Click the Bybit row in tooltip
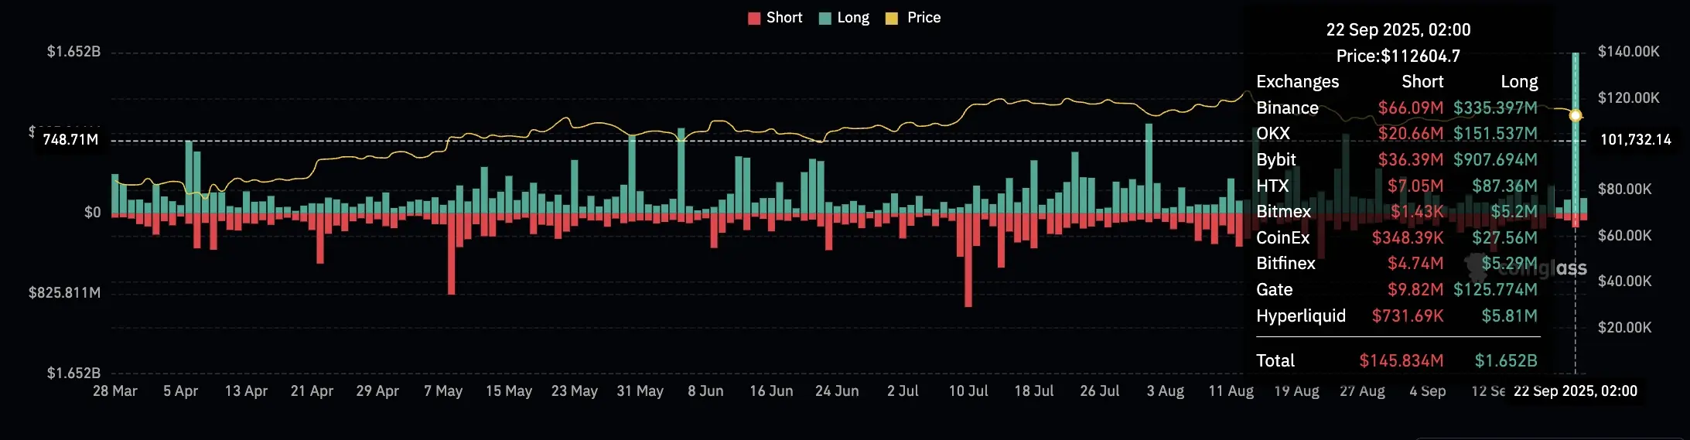This screenshot has height=440, width=1690. 1397,160
